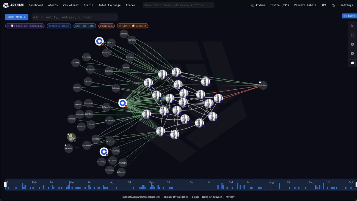Toggle the graph lock icon

click(352, 63)
